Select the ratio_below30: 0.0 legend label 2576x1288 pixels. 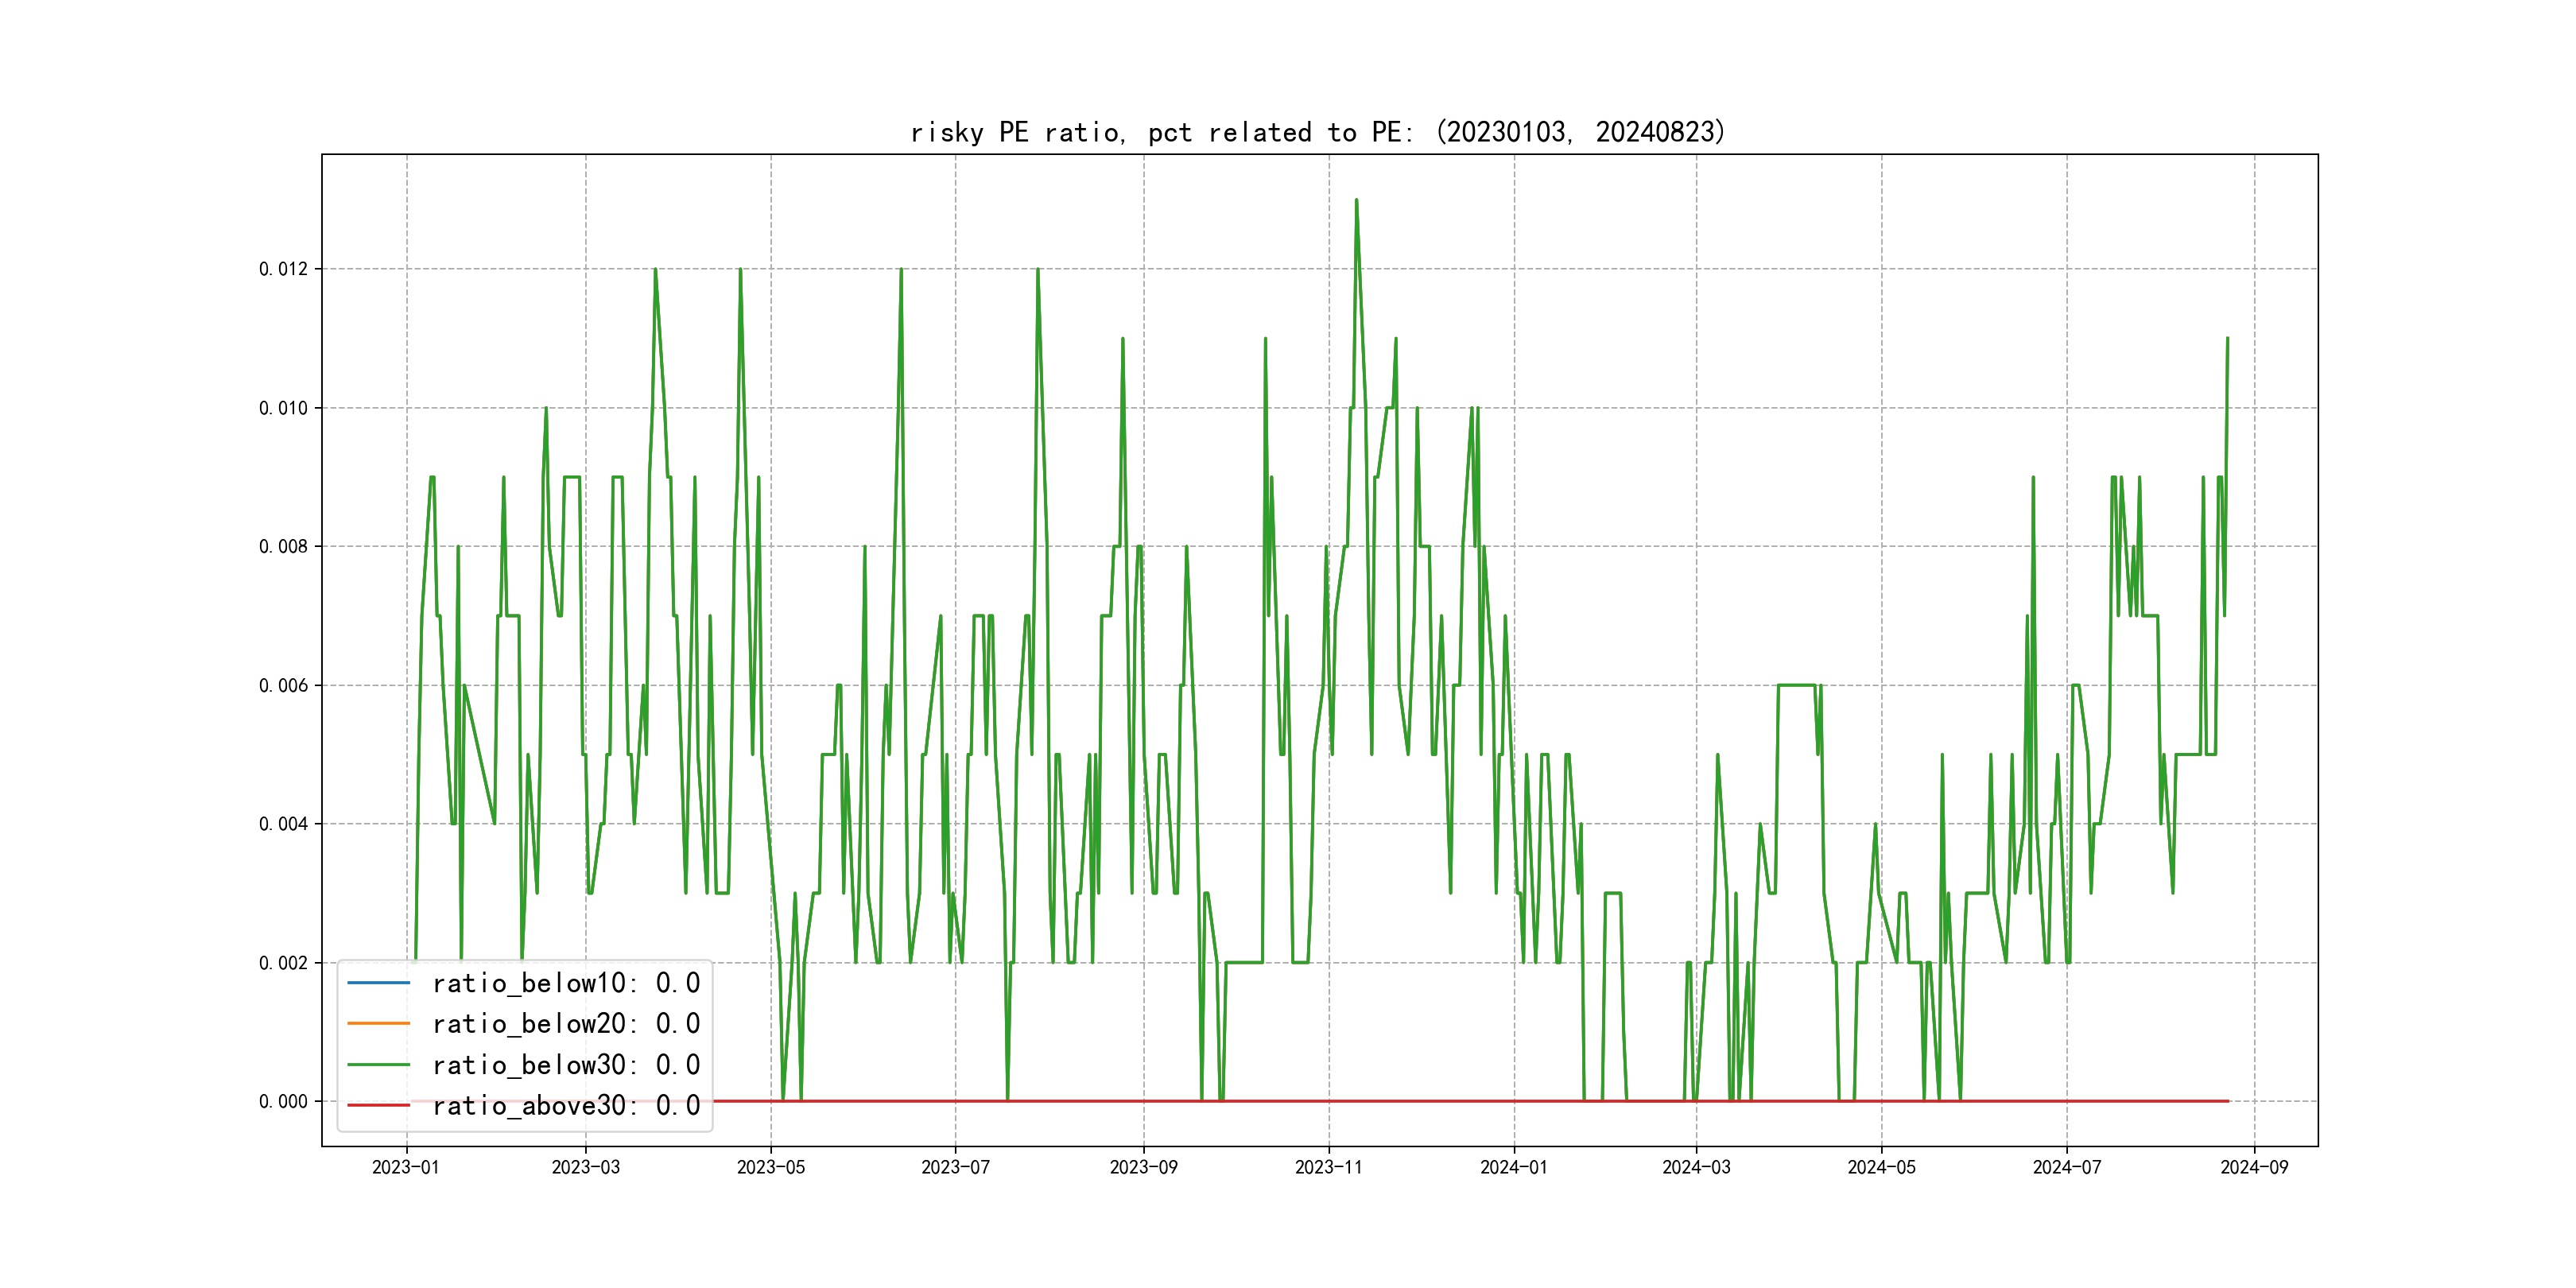tap(566, 1065)
